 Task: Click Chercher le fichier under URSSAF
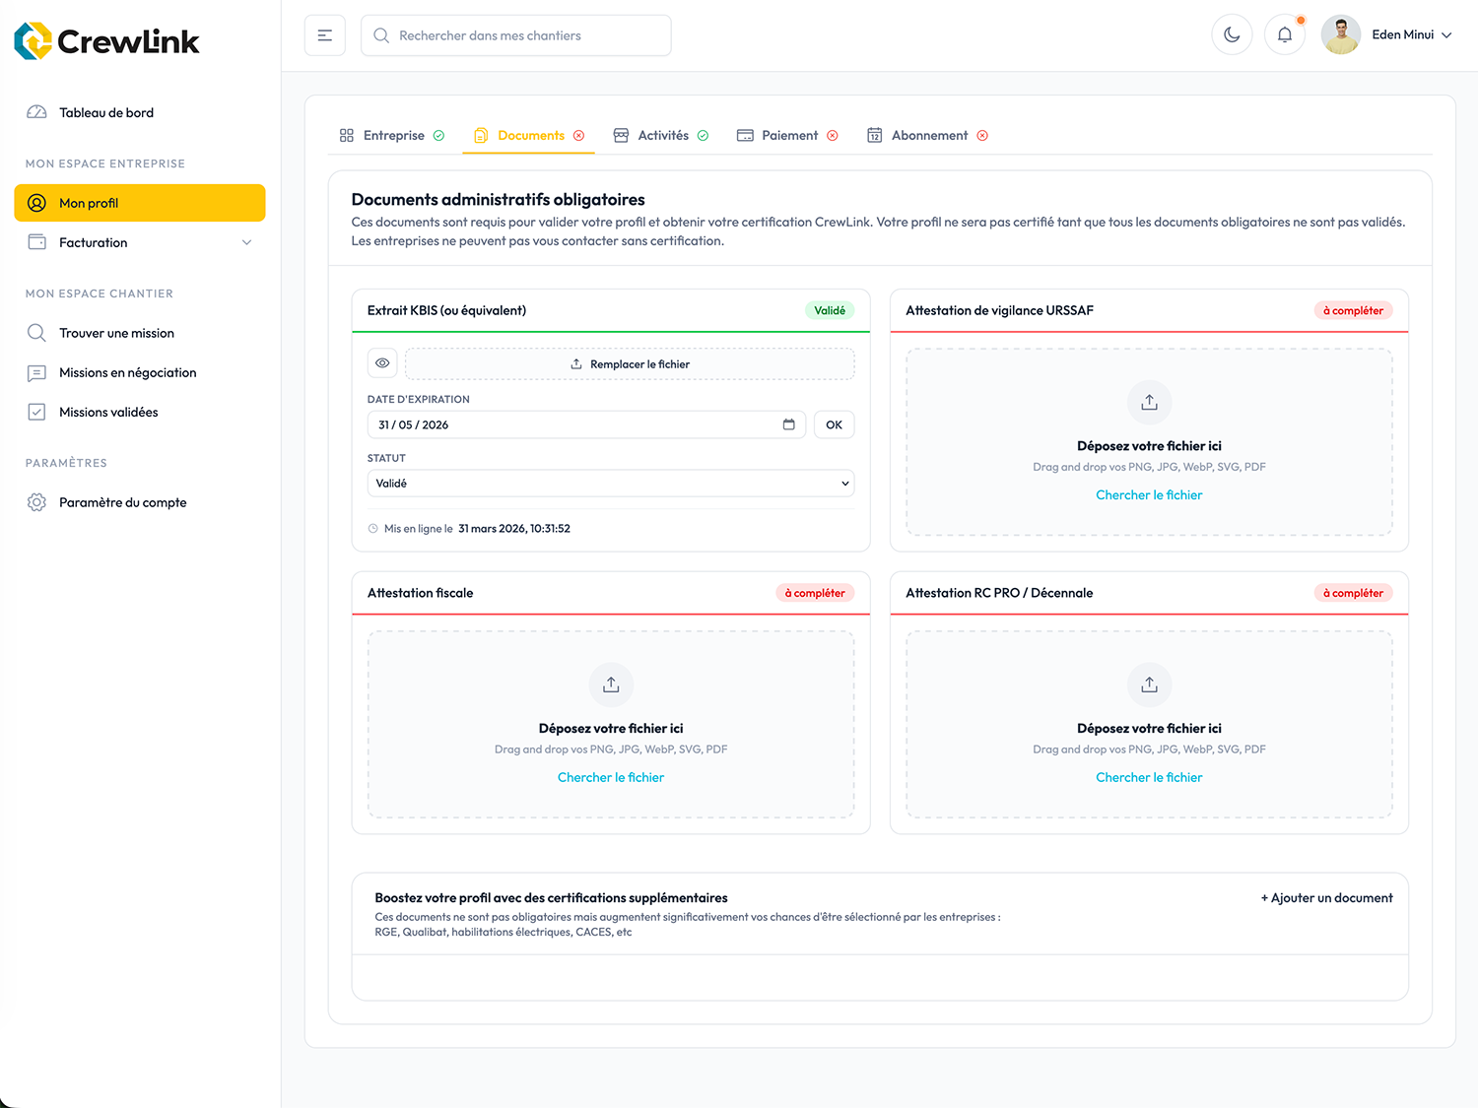1149,495
